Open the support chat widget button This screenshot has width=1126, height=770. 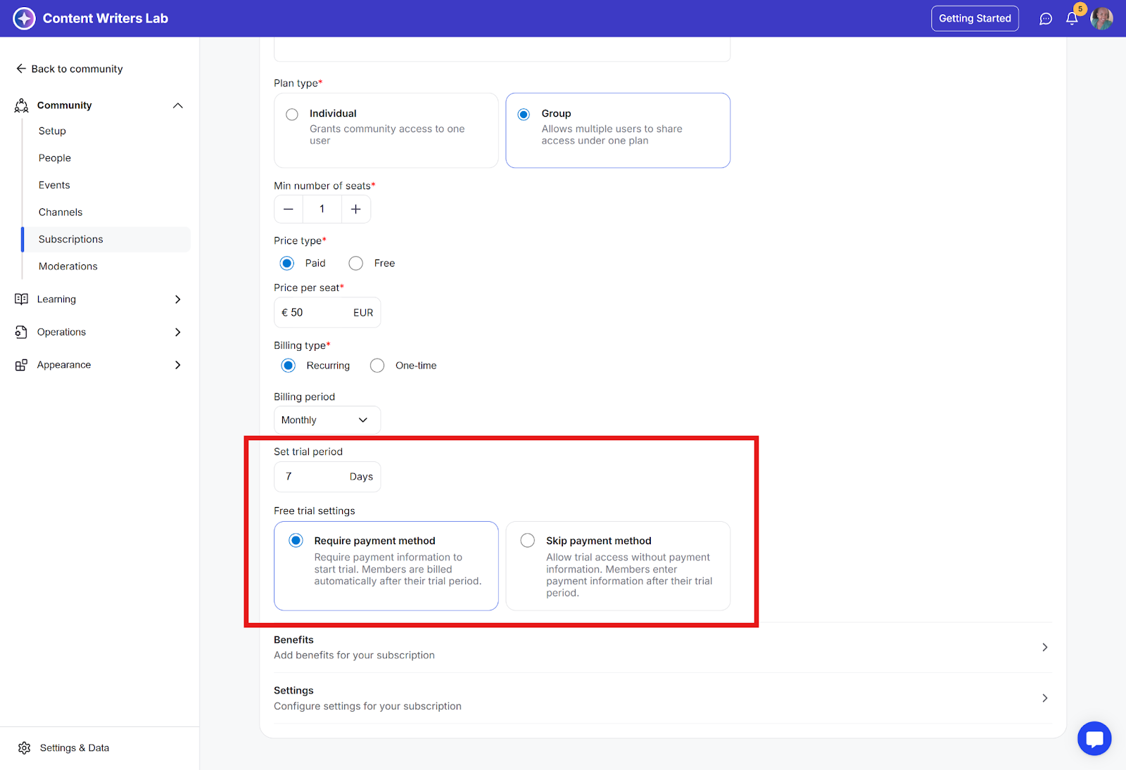click(x=1094, y=739)
